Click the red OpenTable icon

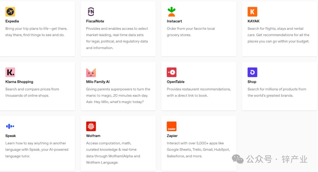tap(172, 72)
